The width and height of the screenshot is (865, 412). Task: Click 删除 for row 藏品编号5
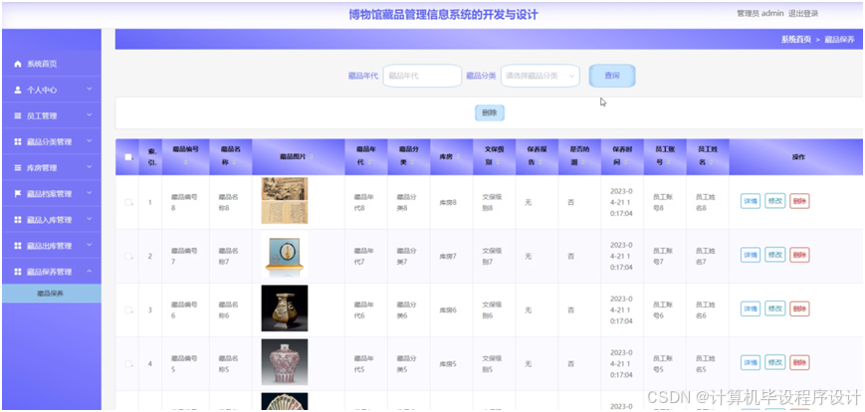pos(799,362)
